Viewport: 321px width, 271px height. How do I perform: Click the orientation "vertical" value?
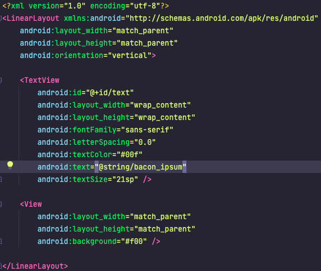coord(130,56)
